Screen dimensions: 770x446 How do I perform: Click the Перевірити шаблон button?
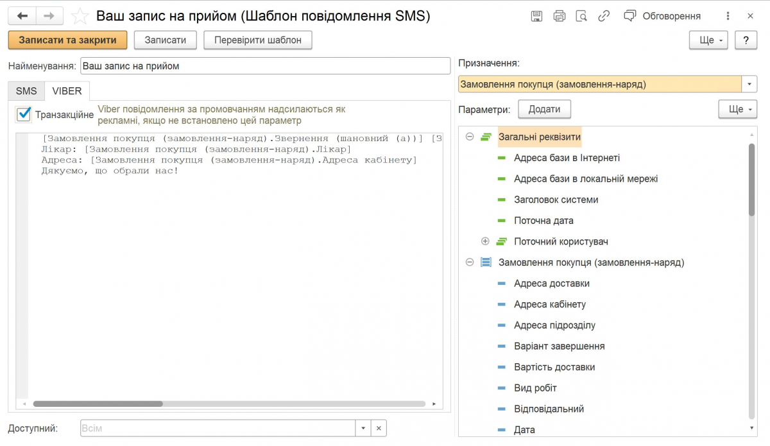click(x=257, y=40)
